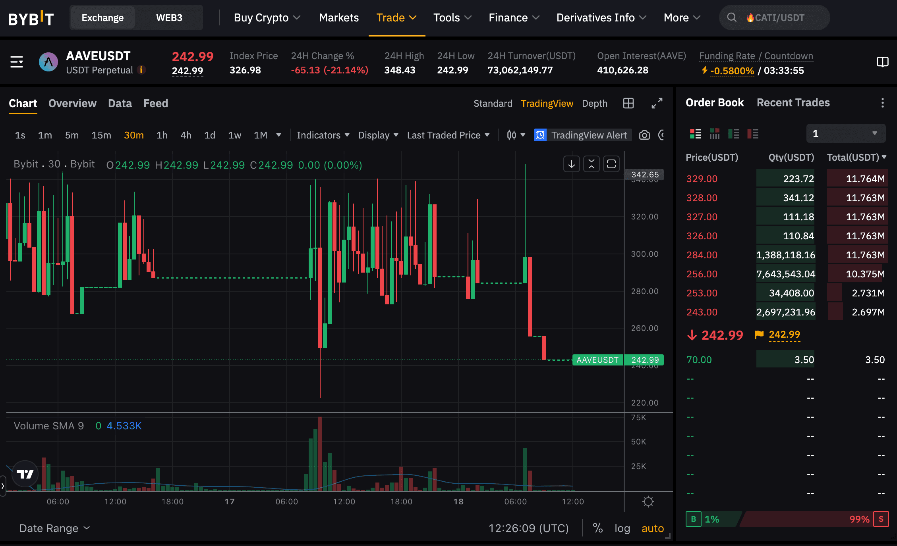Screen dimensions: 897x546
Task: Expand the Tools dropdown menu
Action: pos(452,17)
